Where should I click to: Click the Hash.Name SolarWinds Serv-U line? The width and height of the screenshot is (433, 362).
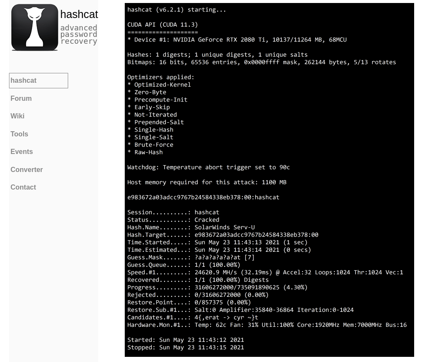tap(191, 227)
